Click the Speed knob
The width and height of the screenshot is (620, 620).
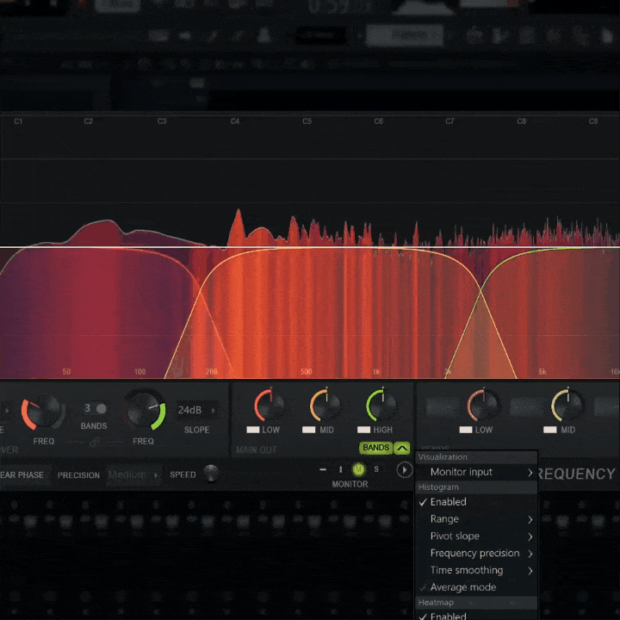(210, 474)
